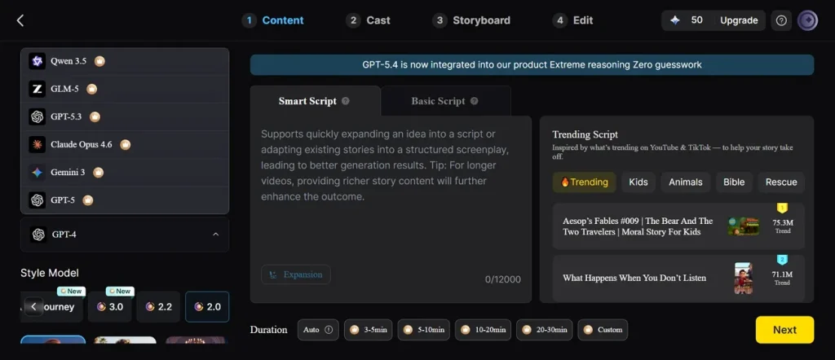Viewport: 835px width, 360px height.
Task: Click the Smart Script help icon
Action: coord(346,101)
